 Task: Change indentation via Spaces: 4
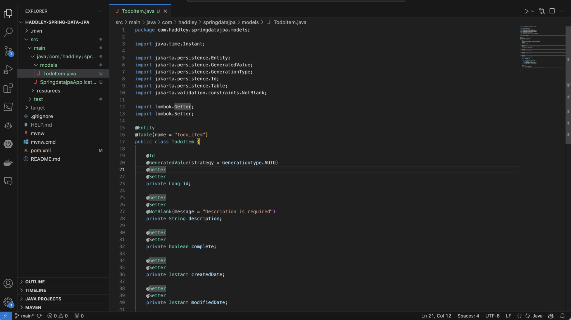(468, 316)
